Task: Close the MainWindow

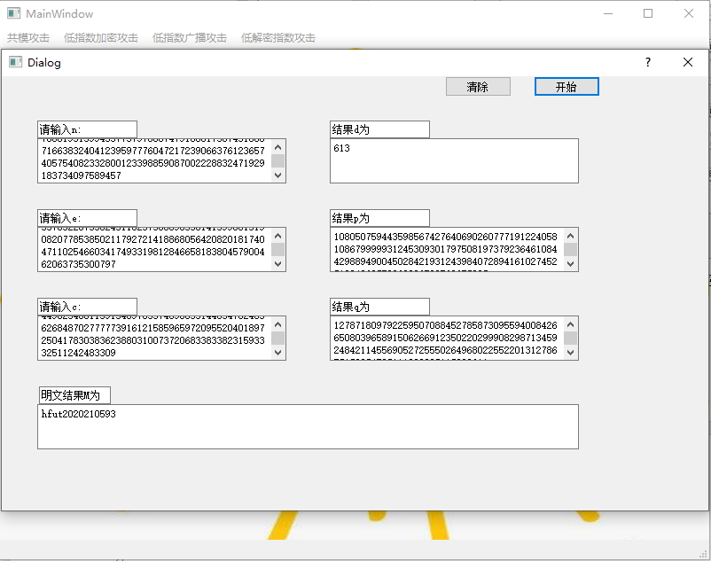Action: [x=689, y=13]
